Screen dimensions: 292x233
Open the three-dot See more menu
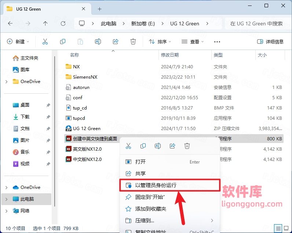pos(217,42)
